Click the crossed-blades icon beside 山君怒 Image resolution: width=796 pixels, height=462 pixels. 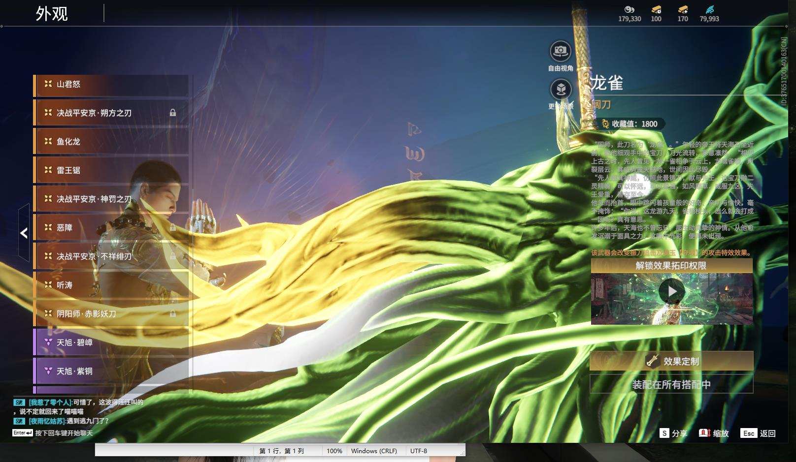(x=48, y=84)
